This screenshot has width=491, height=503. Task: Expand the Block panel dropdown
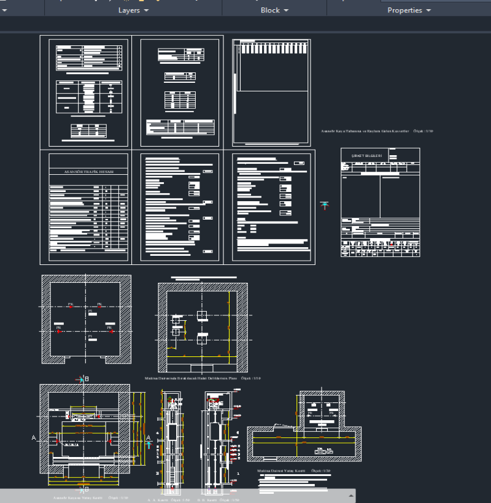[x=286, y=10]
